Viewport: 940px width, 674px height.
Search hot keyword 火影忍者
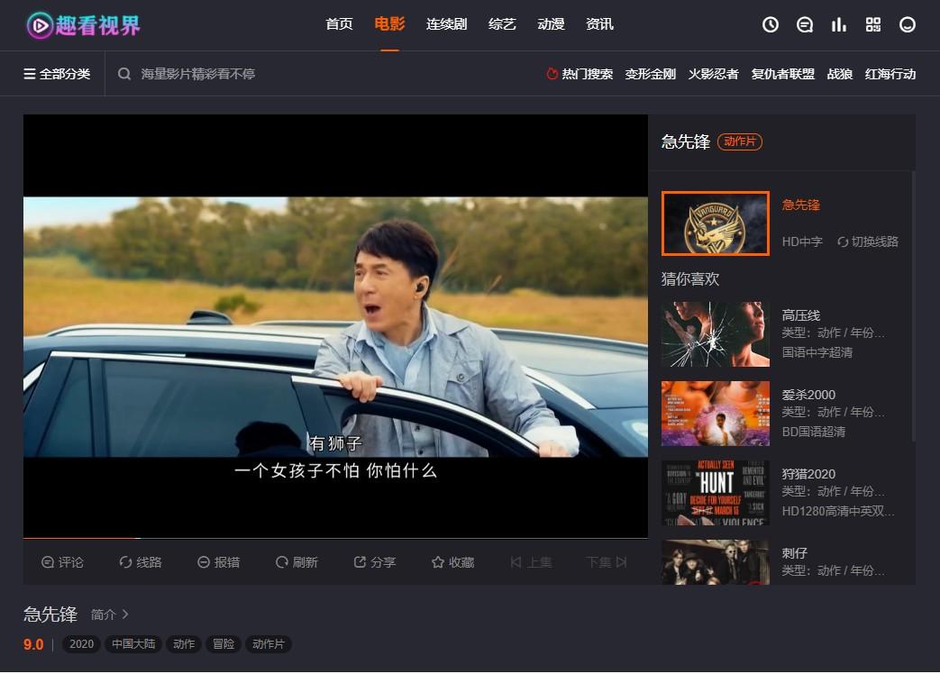tap(714, 74)
